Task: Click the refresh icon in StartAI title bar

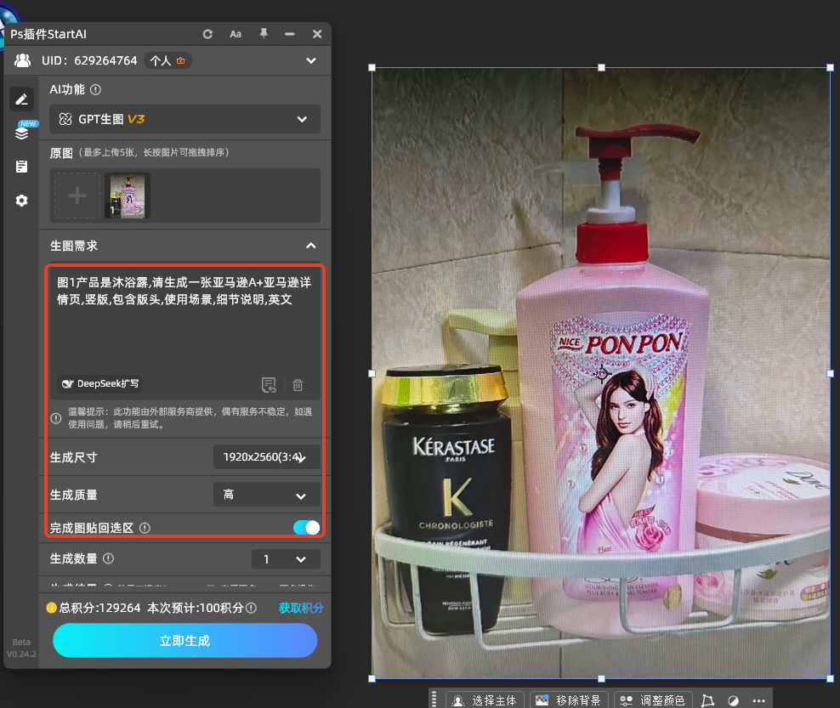Action: coord(207,34)
